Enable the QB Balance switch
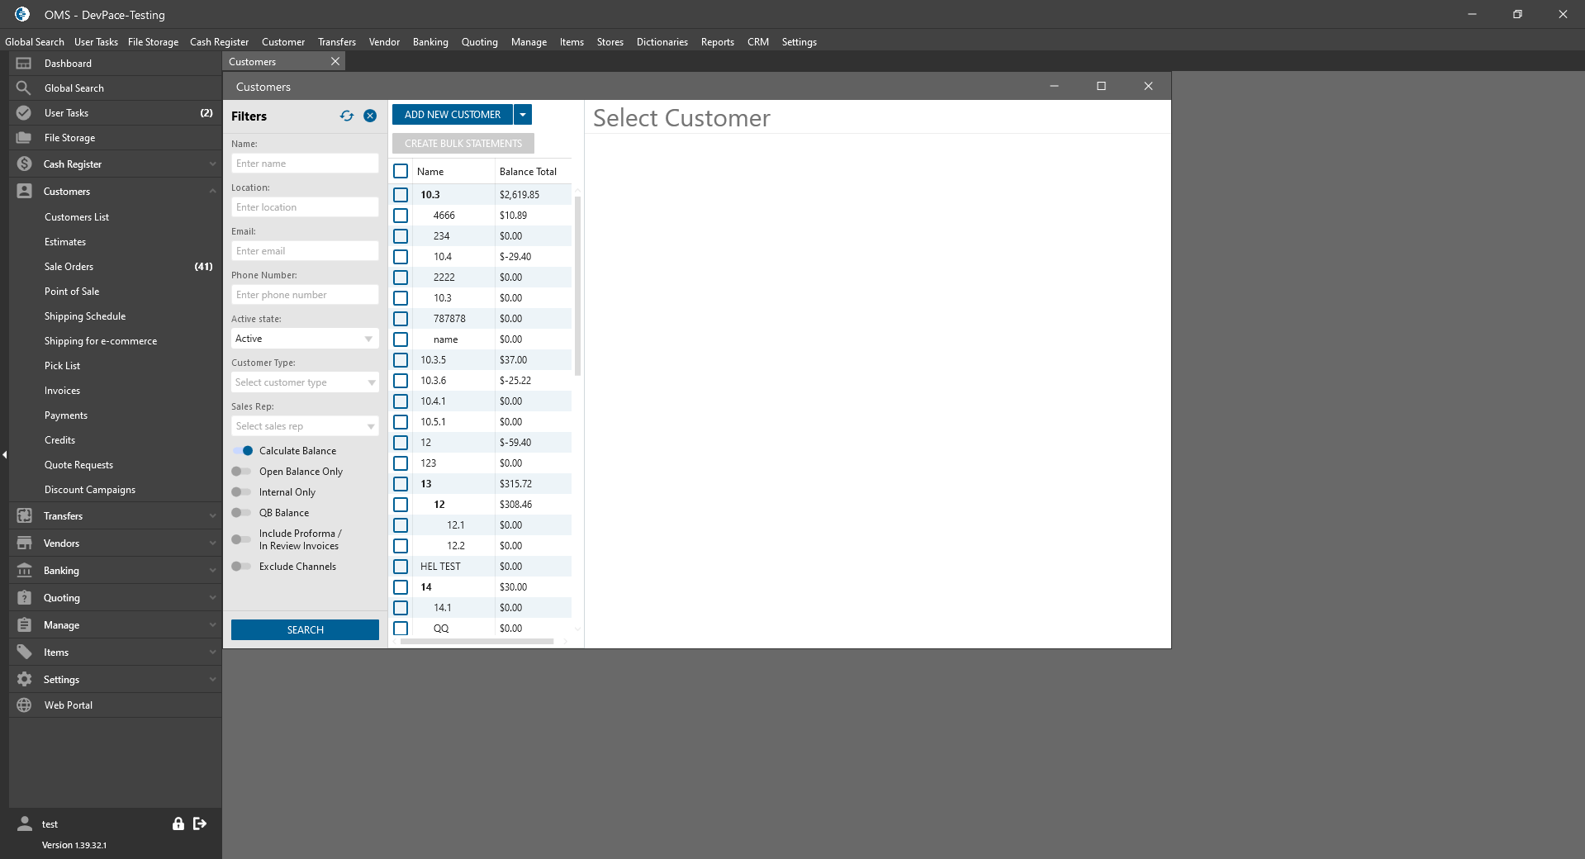This screenshot has width=1585, height=859. coord(242,513)
